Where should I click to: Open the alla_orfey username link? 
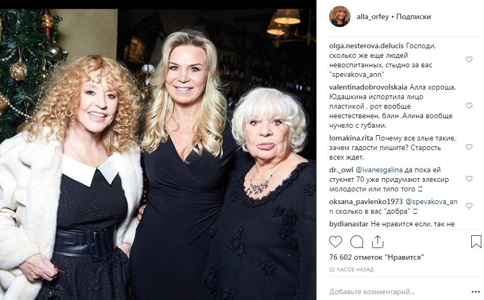coord(373,16)
